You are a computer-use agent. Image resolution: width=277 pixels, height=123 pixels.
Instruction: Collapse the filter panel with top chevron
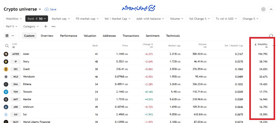[x=271, y=9]
